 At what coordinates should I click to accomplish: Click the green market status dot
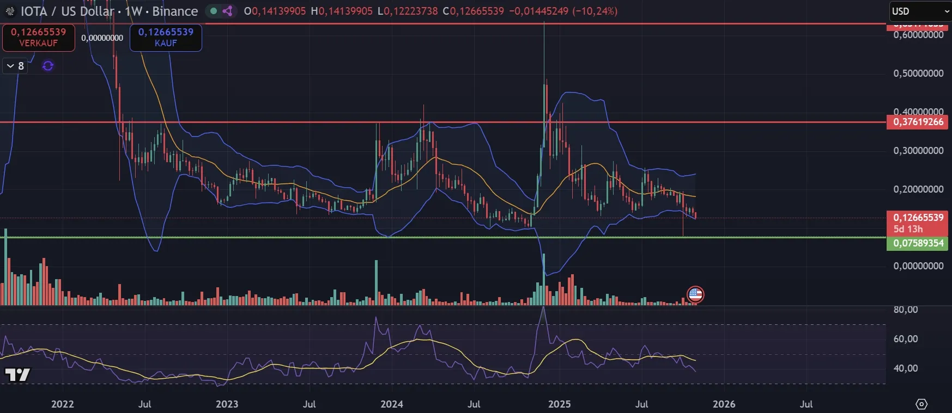[214, 11]
